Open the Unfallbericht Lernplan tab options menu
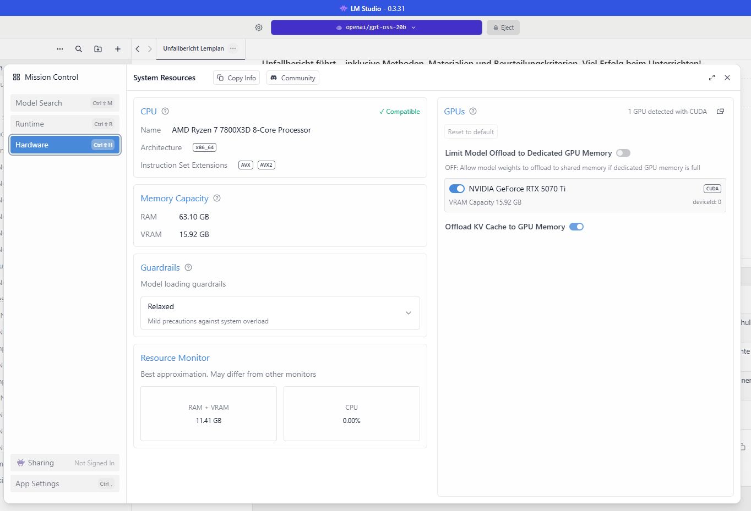 233,48
